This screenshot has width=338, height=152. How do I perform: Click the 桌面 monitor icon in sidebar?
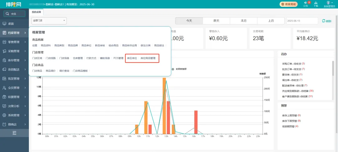pos(4,24)
